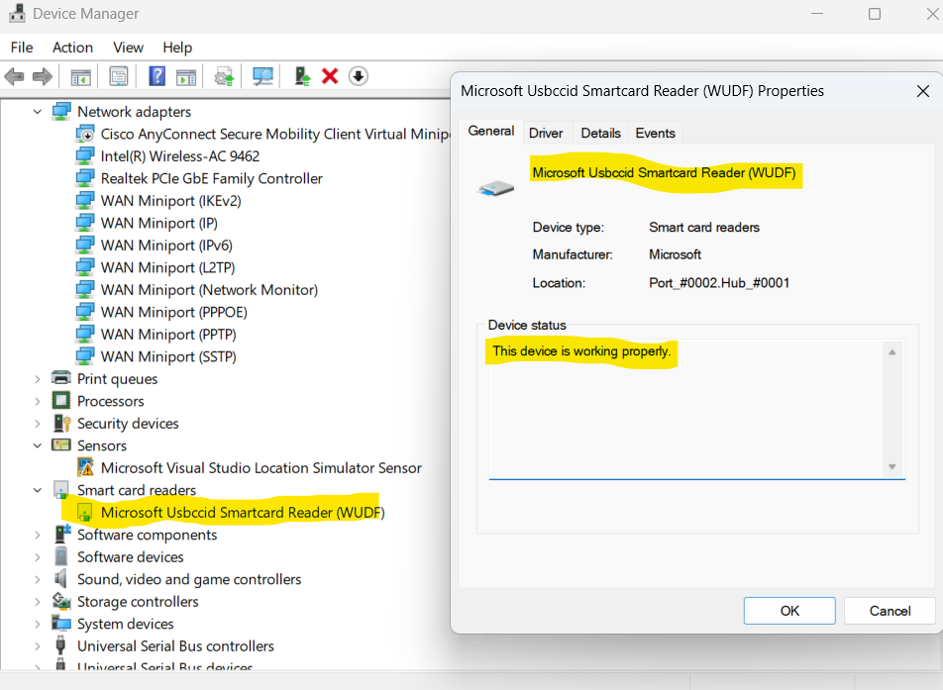
Task: Select the Uninstall device red X icon
Action: (330, 76)
